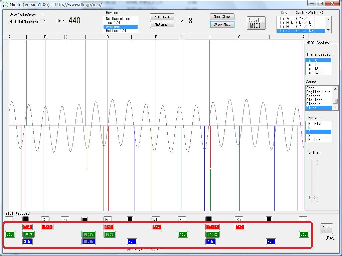The width and height of the screenshot is (342, 256).
Task: Click the blue 6:5 ratio button
Action: click(132, 242)
